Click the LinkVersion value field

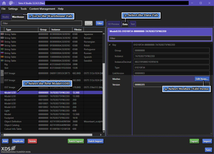(172, 73)
